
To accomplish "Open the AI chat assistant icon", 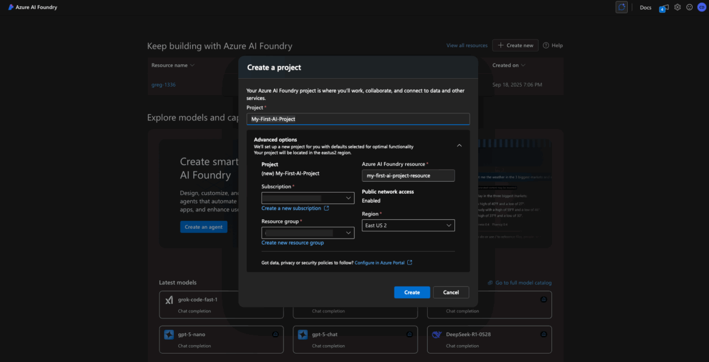I will pos(621,7).
